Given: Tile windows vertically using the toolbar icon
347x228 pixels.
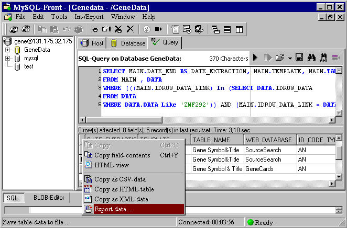Looking at the screenshot, I should pyautogui.click(x=239, y=29).
